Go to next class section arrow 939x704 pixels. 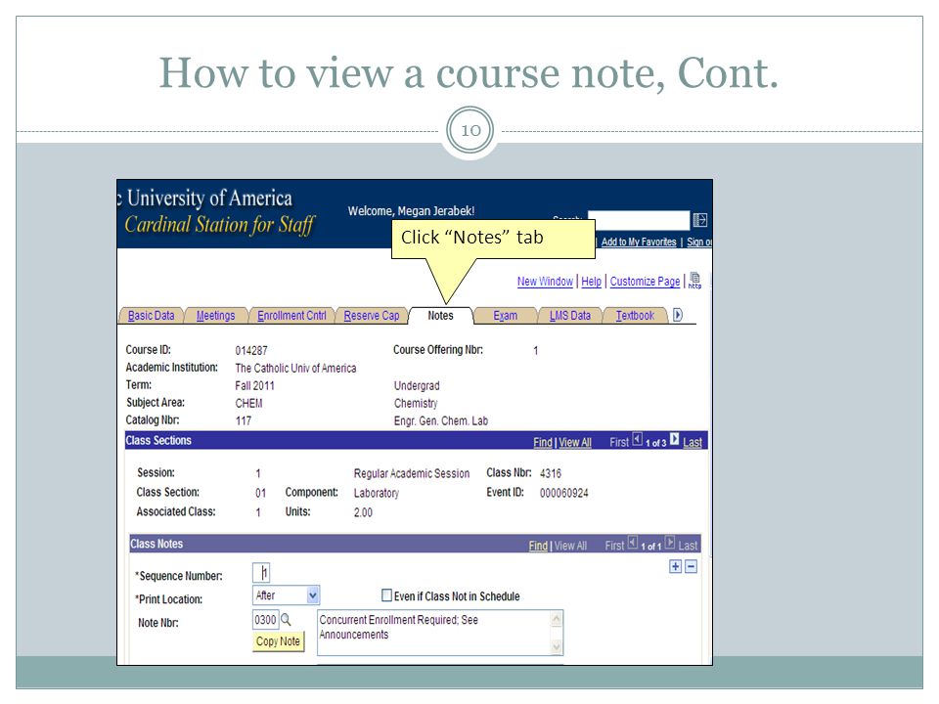coord(674,439)
